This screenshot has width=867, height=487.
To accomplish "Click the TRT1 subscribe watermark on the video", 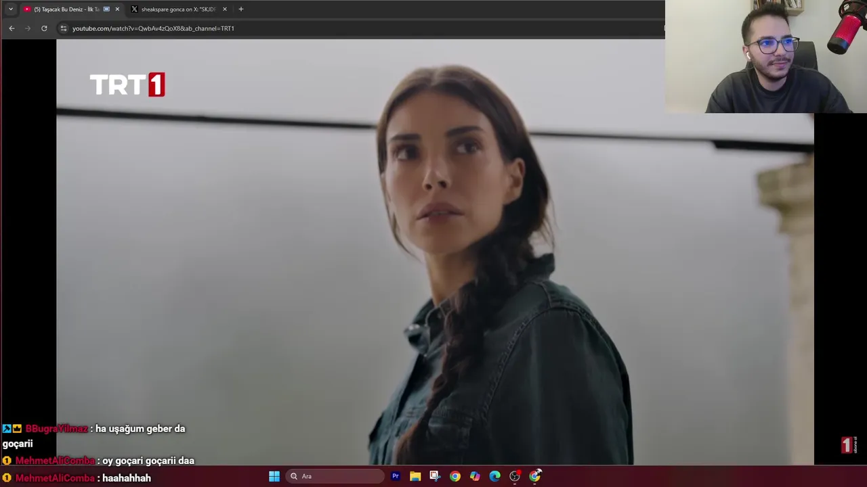I will click(x=848, y=444).
